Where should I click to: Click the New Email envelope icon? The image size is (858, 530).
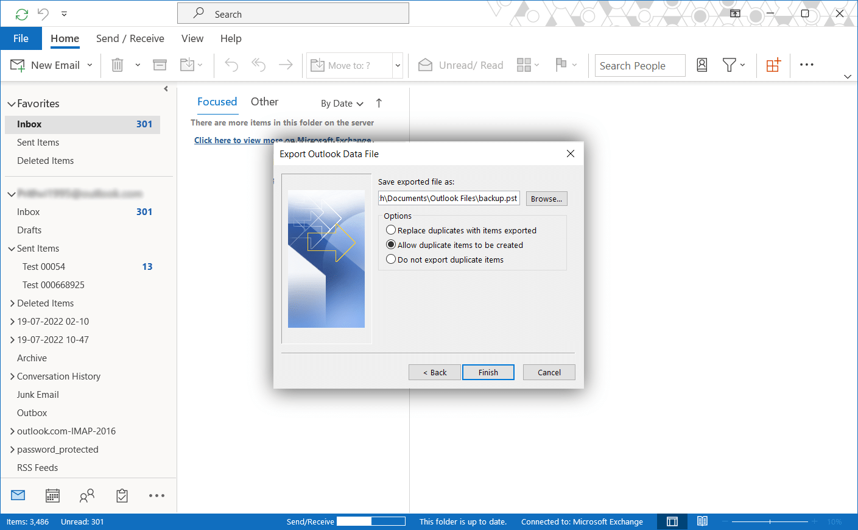coord(18,65)
